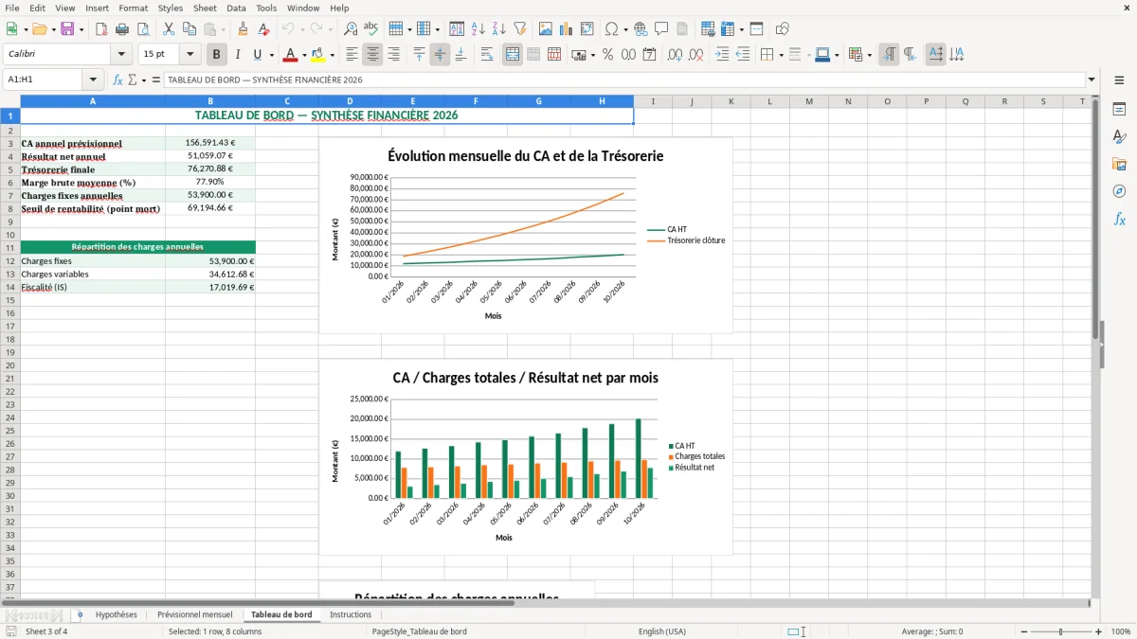
Task: Open the sidebar Navigator compass icon
Action: tap(1119, 191)
